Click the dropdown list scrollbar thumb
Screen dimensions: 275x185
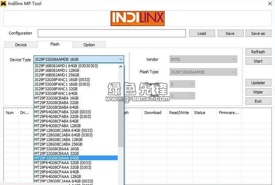click(121, 108)
